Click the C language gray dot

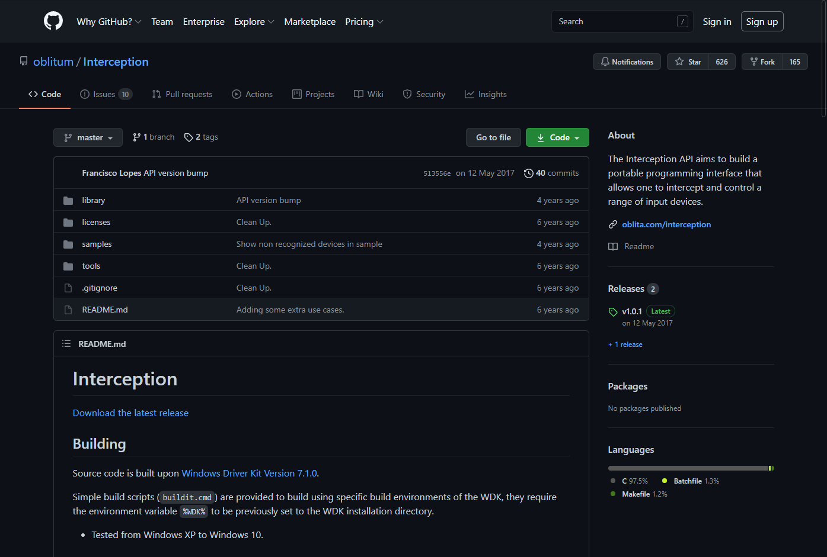pyautogui.click(x=613, y=481)
